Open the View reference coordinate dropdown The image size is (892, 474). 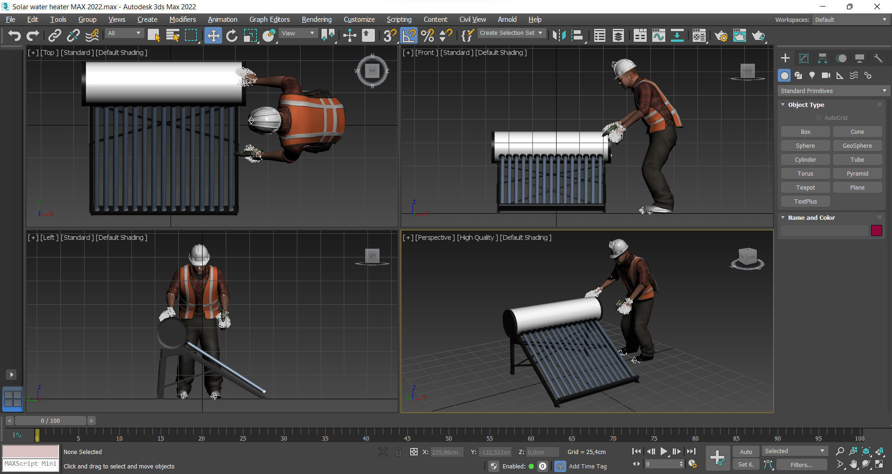(299, 33)
